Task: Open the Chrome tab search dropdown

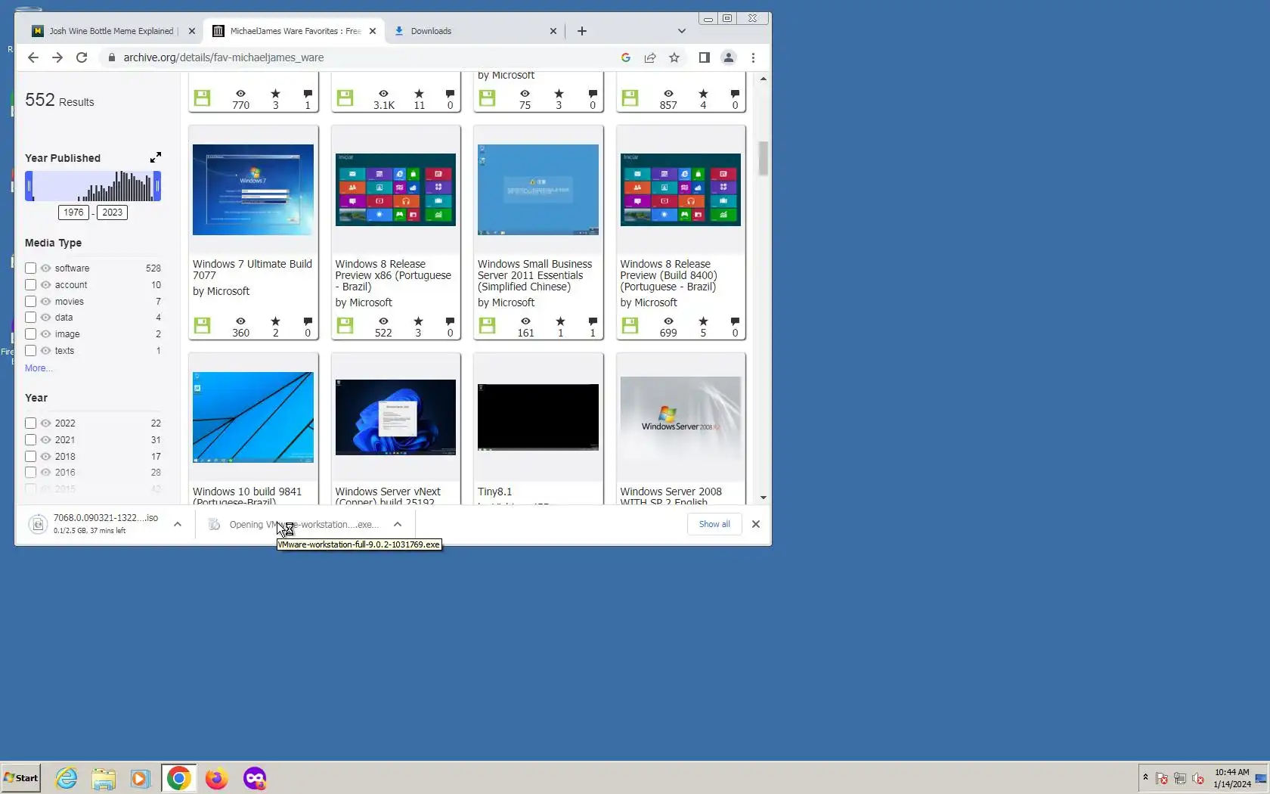Action: click(x=682, y=31)
